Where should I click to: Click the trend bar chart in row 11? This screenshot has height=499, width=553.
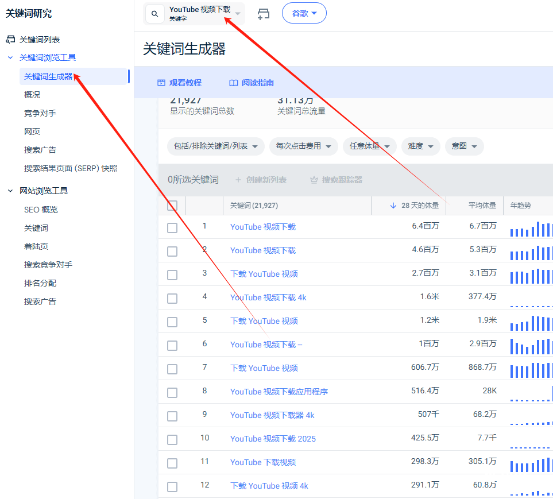coord(531,464)
